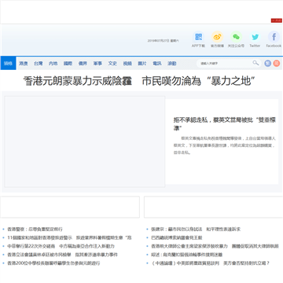Viewport: 283px width, 283px height.
Task: Go to the 台灣 section
Action: [39, 64]
